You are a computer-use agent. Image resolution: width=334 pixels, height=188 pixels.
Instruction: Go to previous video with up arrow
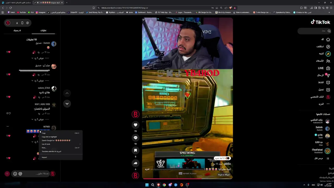[67, 93]
